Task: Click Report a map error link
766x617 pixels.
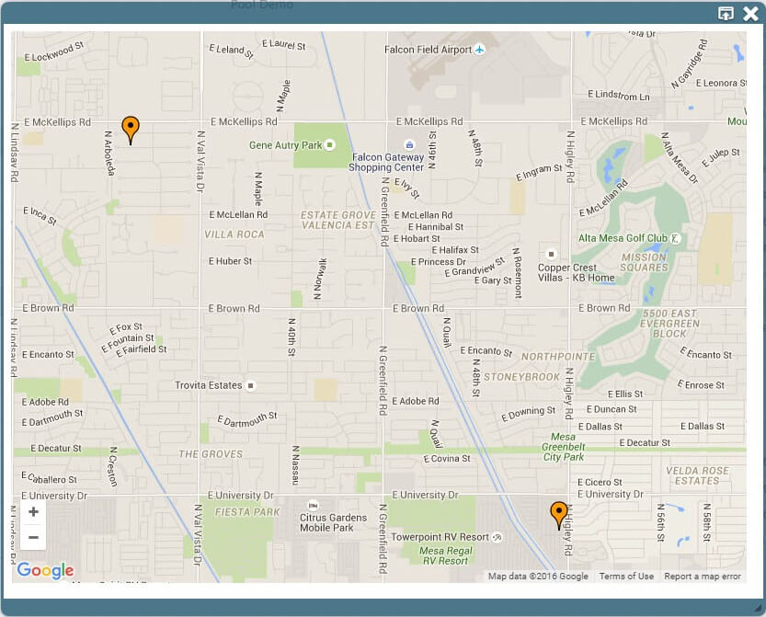Action: (702, 577)
